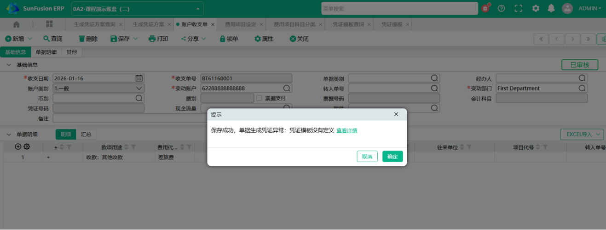This screenshot has height=230, width=606.
Task: Toggle the 票据支付 checkbox
Action: coord(260,98)
